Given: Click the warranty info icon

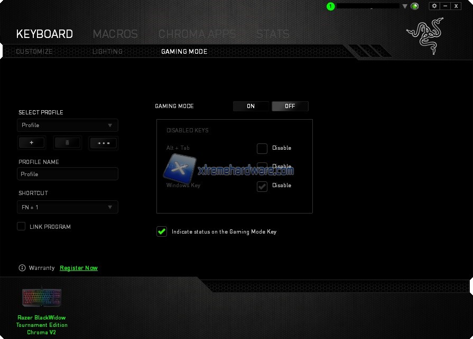Looking at the screenshot, I should click(22, 268).
